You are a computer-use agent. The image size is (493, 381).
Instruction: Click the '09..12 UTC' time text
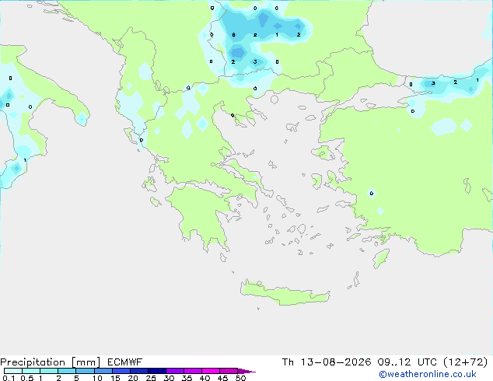click(x=407, y=362)
